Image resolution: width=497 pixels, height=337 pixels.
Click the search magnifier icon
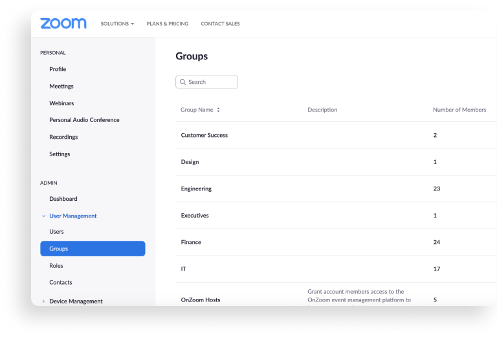pyautogui.click(x=182, y=82)
